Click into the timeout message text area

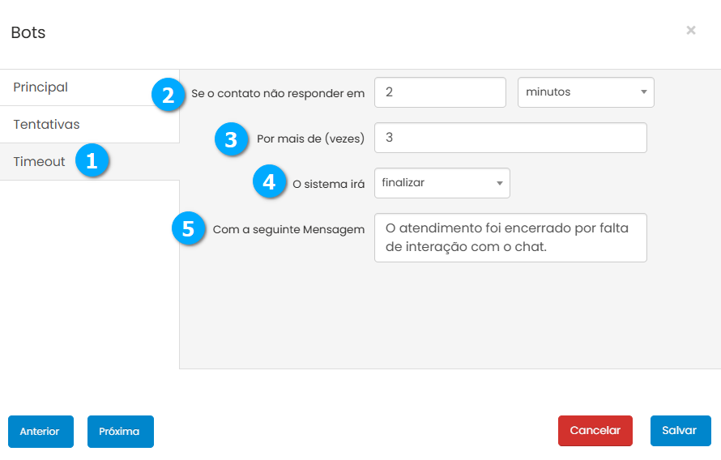pos(510,238)
